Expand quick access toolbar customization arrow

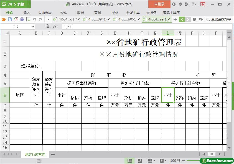[49, 19]
